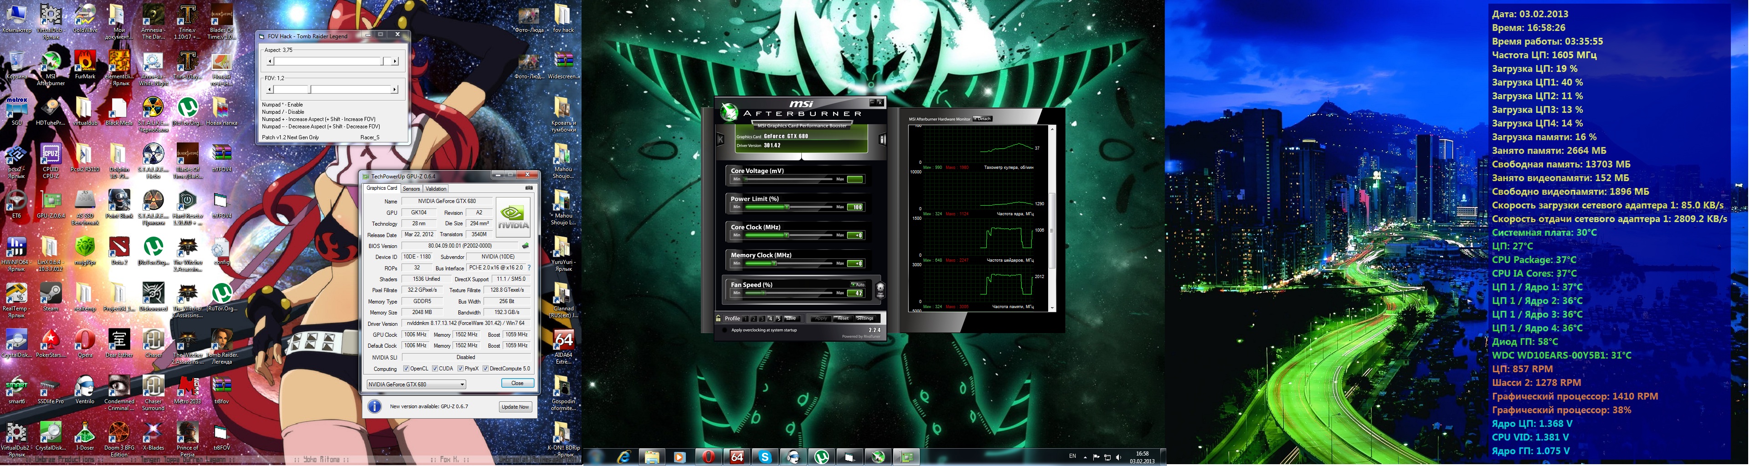Switch to the Sensors tab in GPU-Z

click(411, 188)
